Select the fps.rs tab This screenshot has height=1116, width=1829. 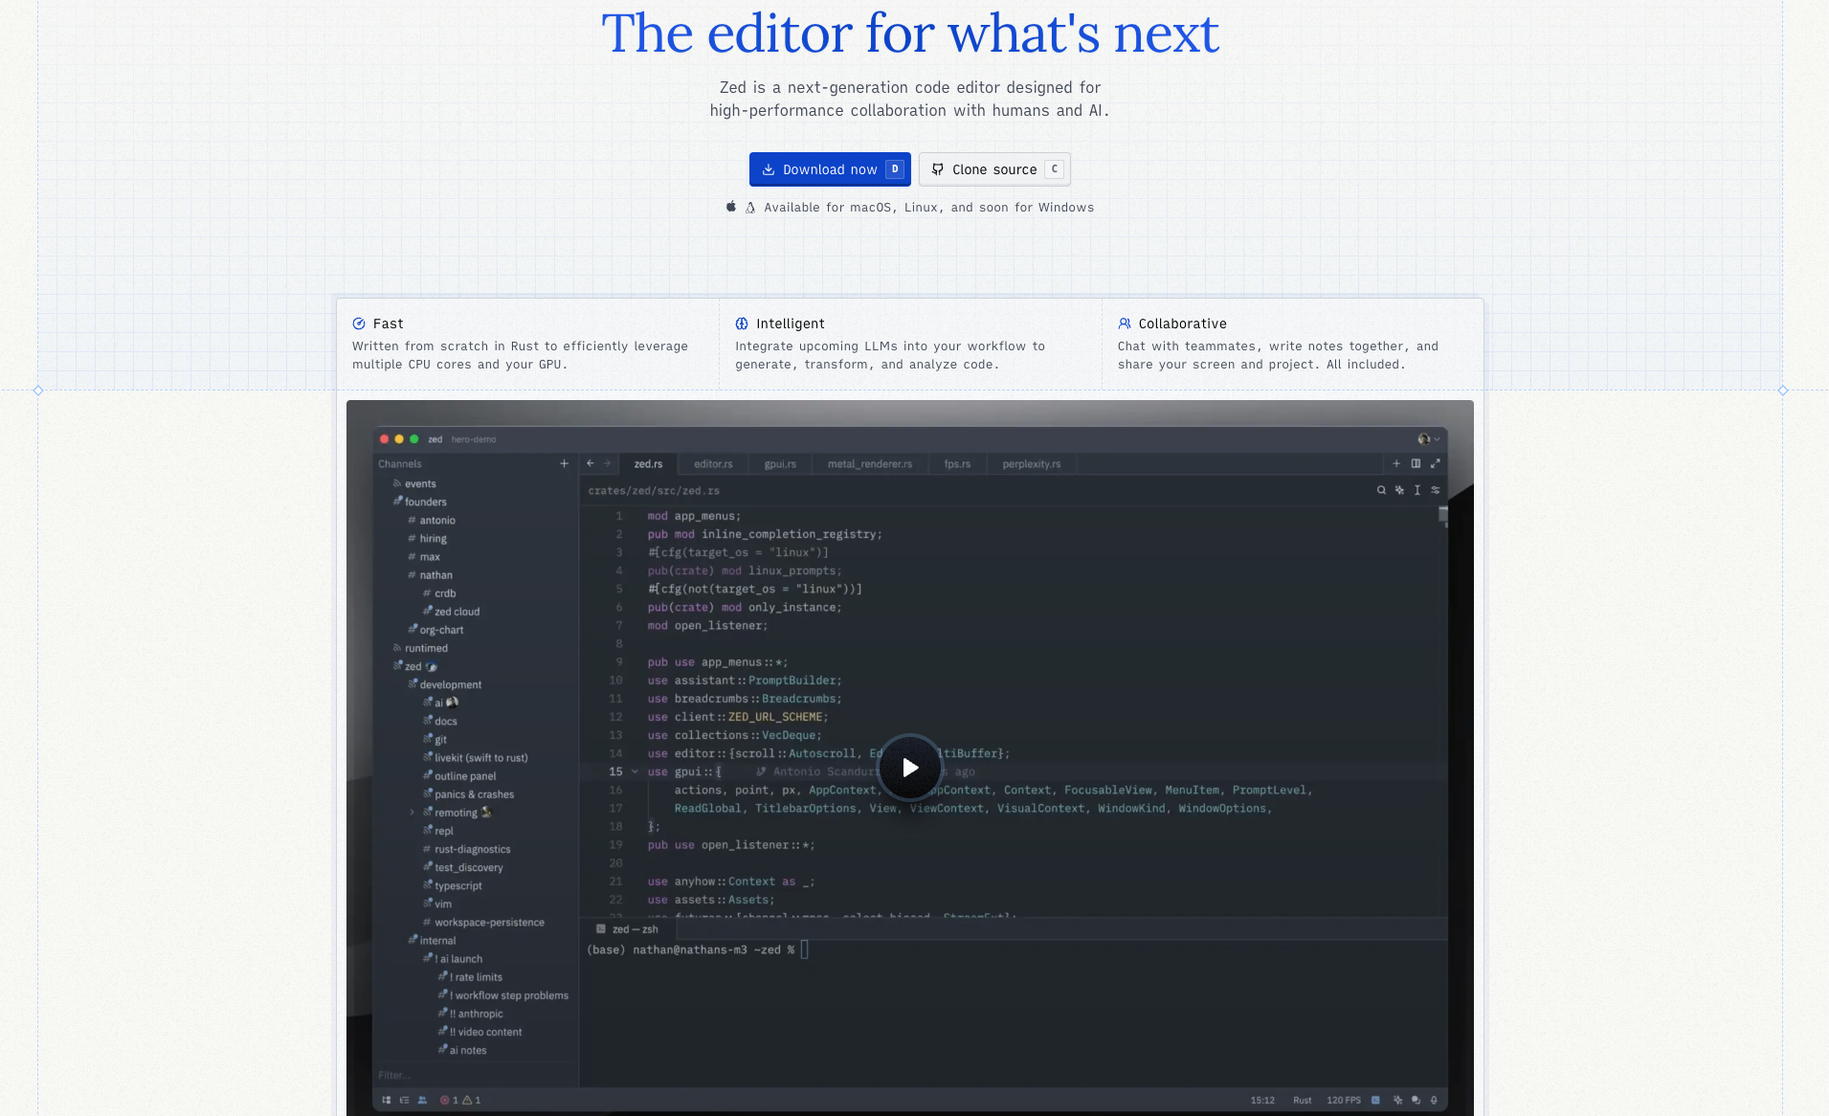[x=957, y=464]
